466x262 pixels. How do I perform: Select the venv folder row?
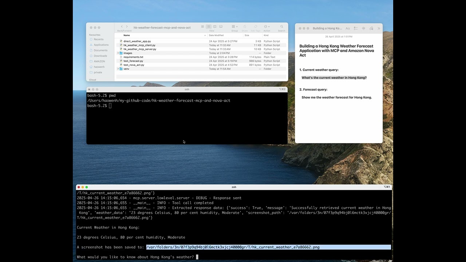[202, 69]
